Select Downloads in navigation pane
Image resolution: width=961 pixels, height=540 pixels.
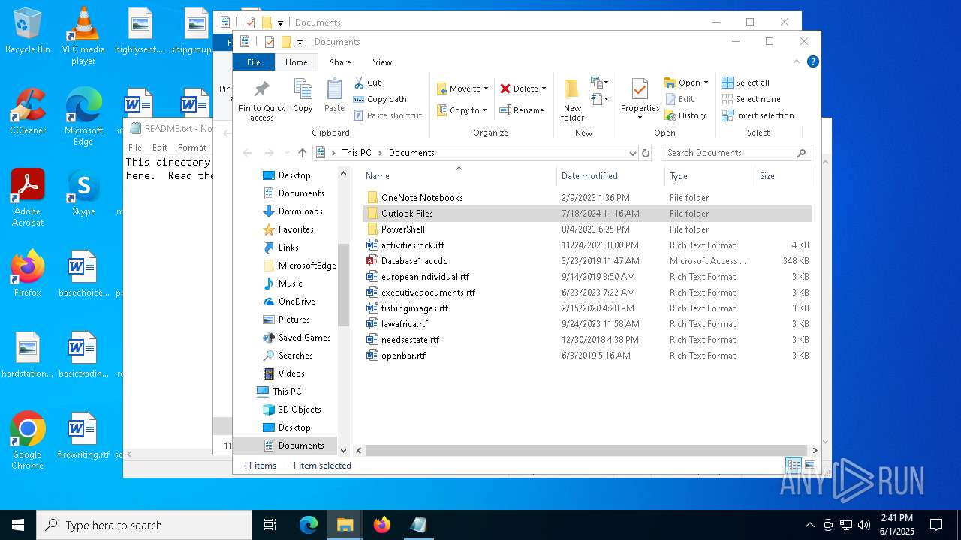tap(300, 211)
